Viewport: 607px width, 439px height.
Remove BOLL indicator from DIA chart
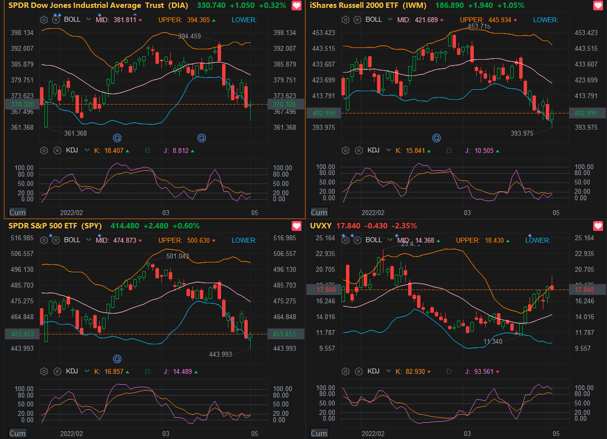click(x=56, y=20)
